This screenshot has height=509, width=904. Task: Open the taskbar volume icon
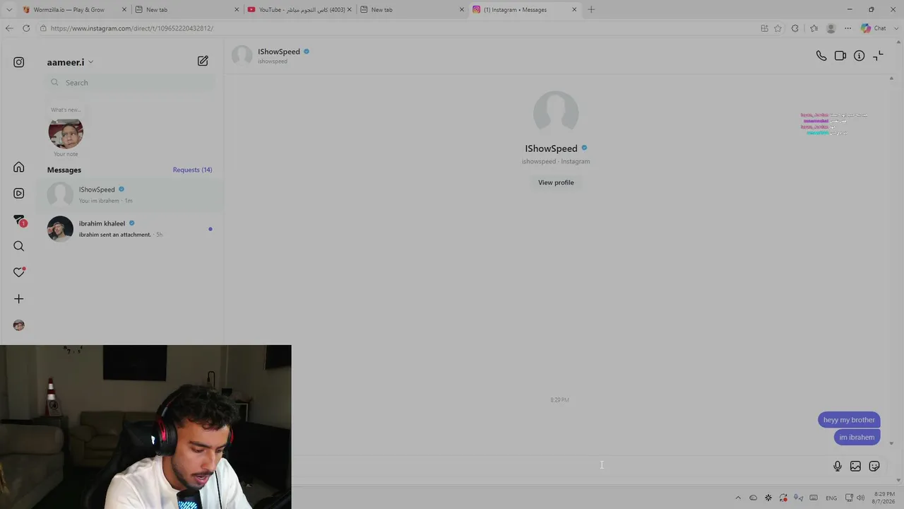pyautogui.click(x=861, y=498)
